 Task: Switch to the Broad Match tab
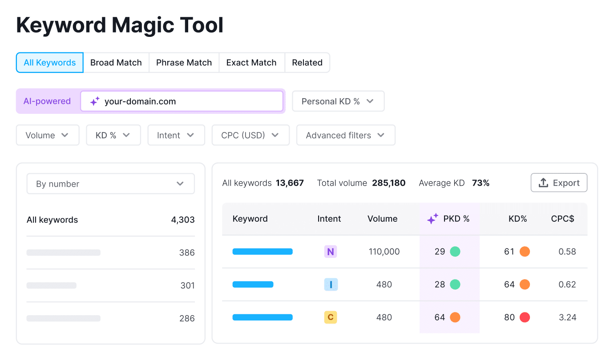click(x=116, y=63)
